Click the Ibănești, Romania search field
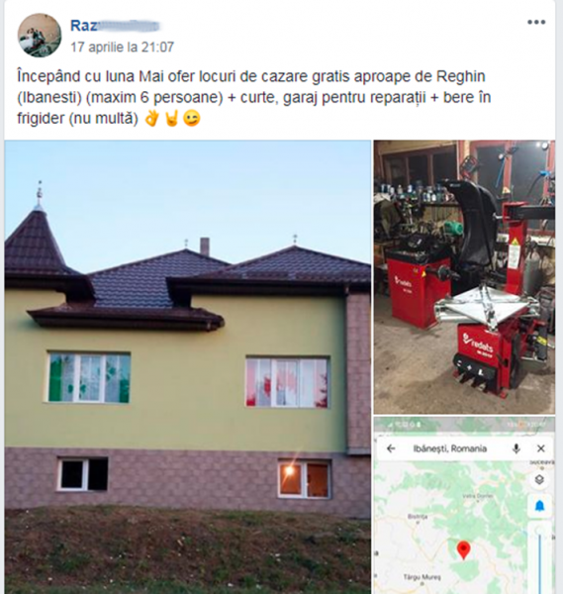 coord(450,448)
